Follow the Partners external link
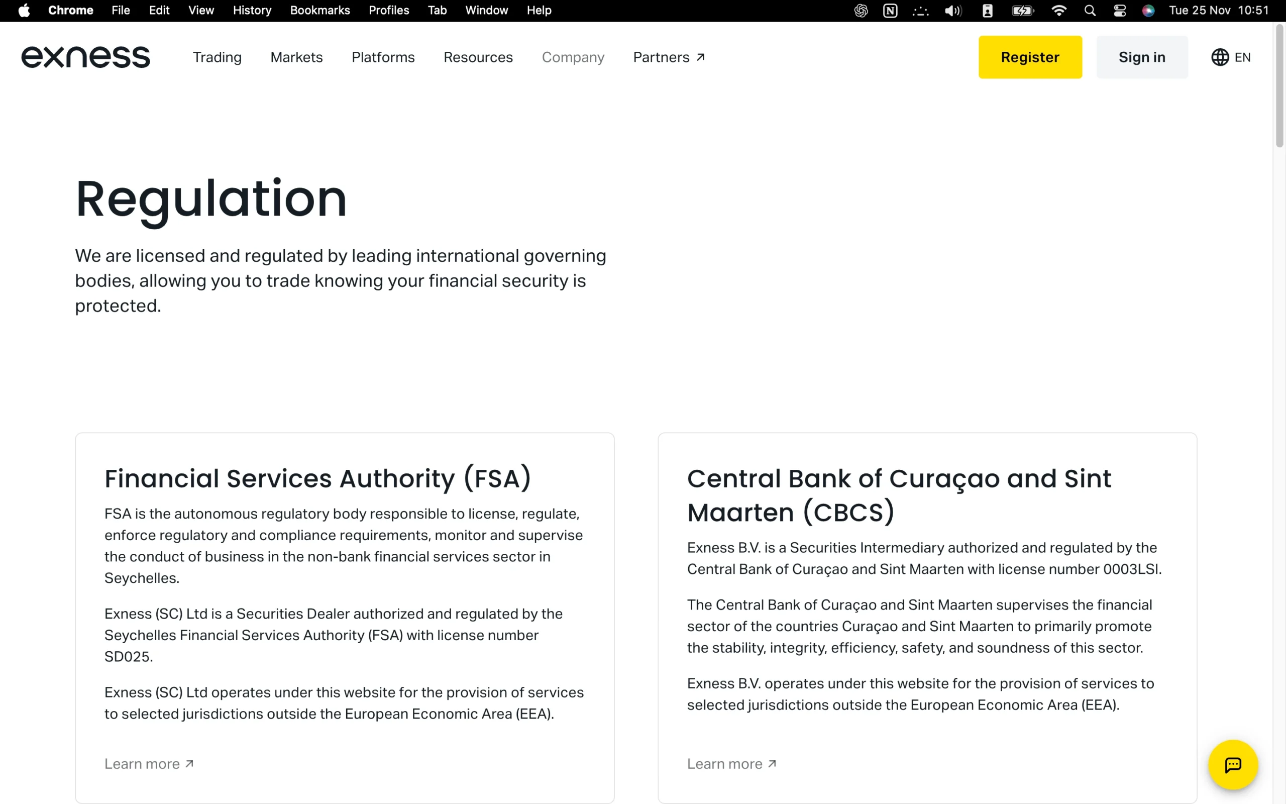This screenshot has width=1286, height=804. pos(669,57)
